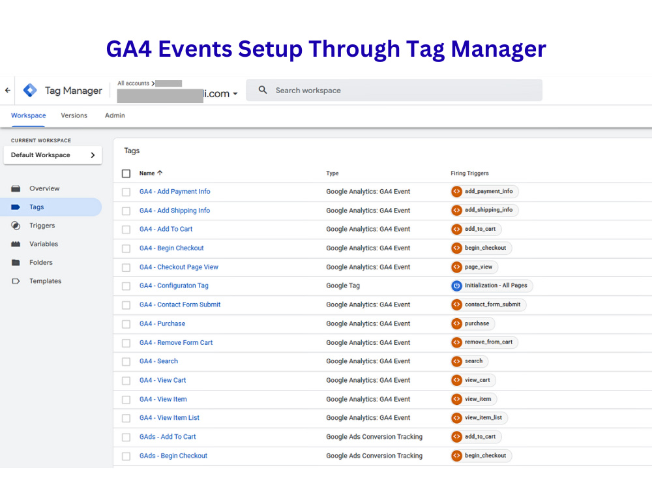Check the GA4 - Begin Checkout checkbox
652x489 pixels.
click(126, 248)
